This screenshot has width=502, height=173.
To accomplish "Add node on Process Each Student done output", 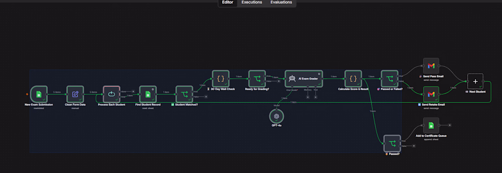I will (133, 92).
